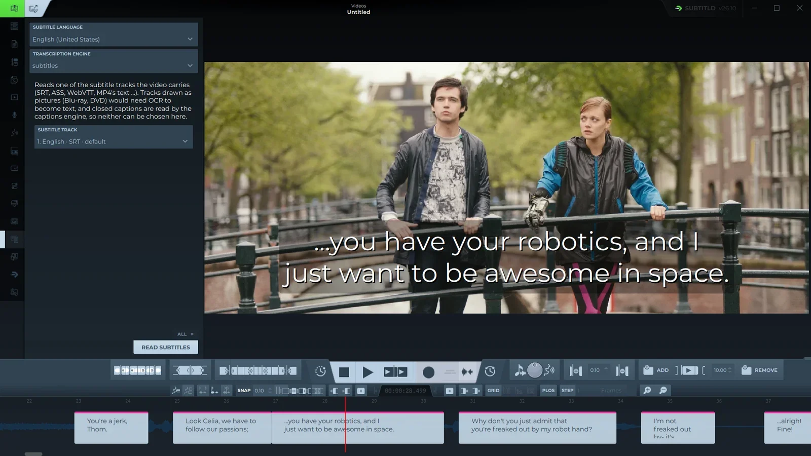
Task: Click the document page icon in the sidebar
Action: (x=14, y=44)
